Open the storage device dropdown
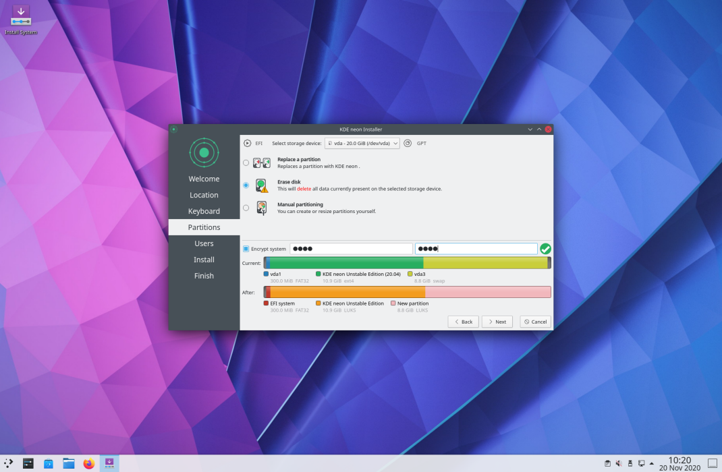Viewport: 722px width, 472px height. pyautogui.click(x=362, y=143)
